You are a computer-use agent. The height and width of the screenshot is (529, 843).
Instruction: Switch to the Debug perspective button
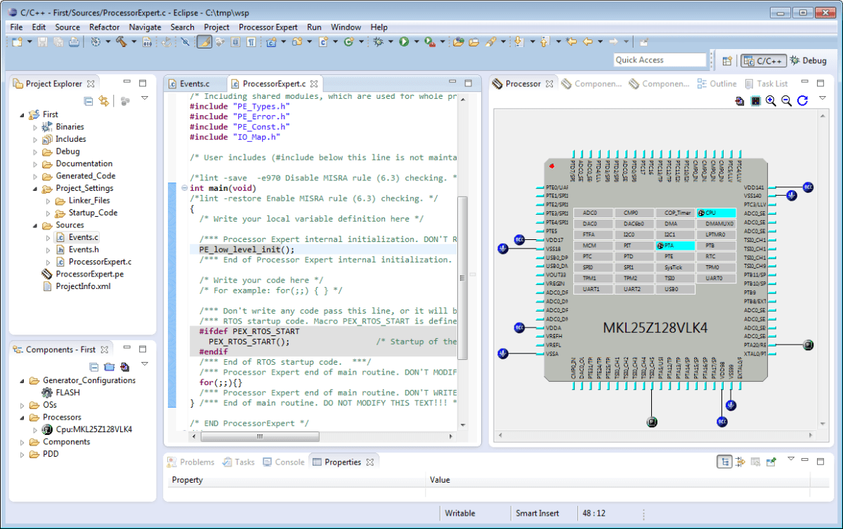[x=808, y=60]
